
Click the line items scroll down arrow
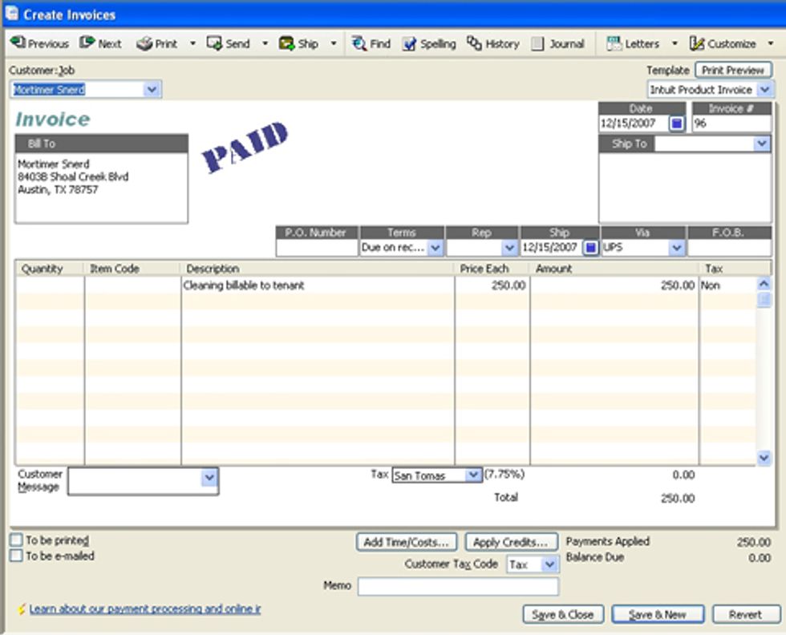click(x=764, y=457)
